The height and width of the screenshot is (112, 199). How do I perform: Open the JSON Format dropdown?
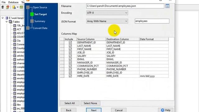coord(107,21)
